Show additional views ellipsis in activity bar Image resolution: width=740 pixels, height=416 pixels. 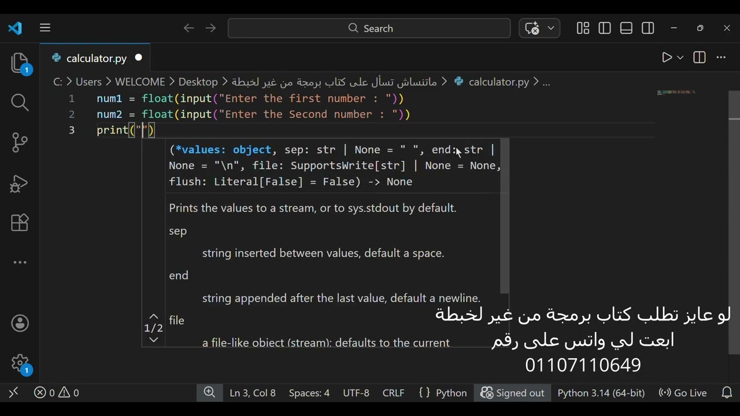20,262
